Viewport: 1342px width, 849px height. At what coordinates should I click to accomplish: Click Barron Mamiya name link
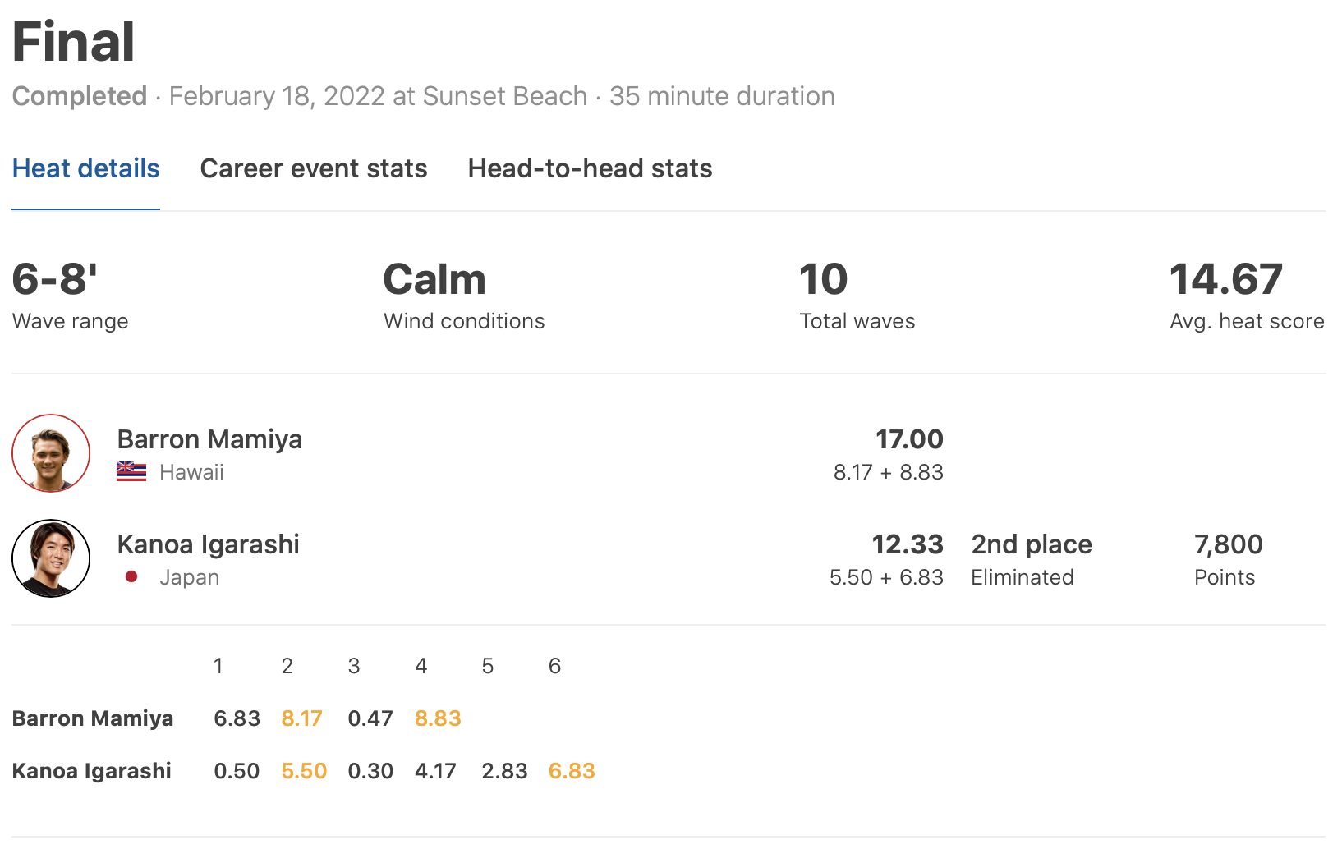(x=209, y=439)
